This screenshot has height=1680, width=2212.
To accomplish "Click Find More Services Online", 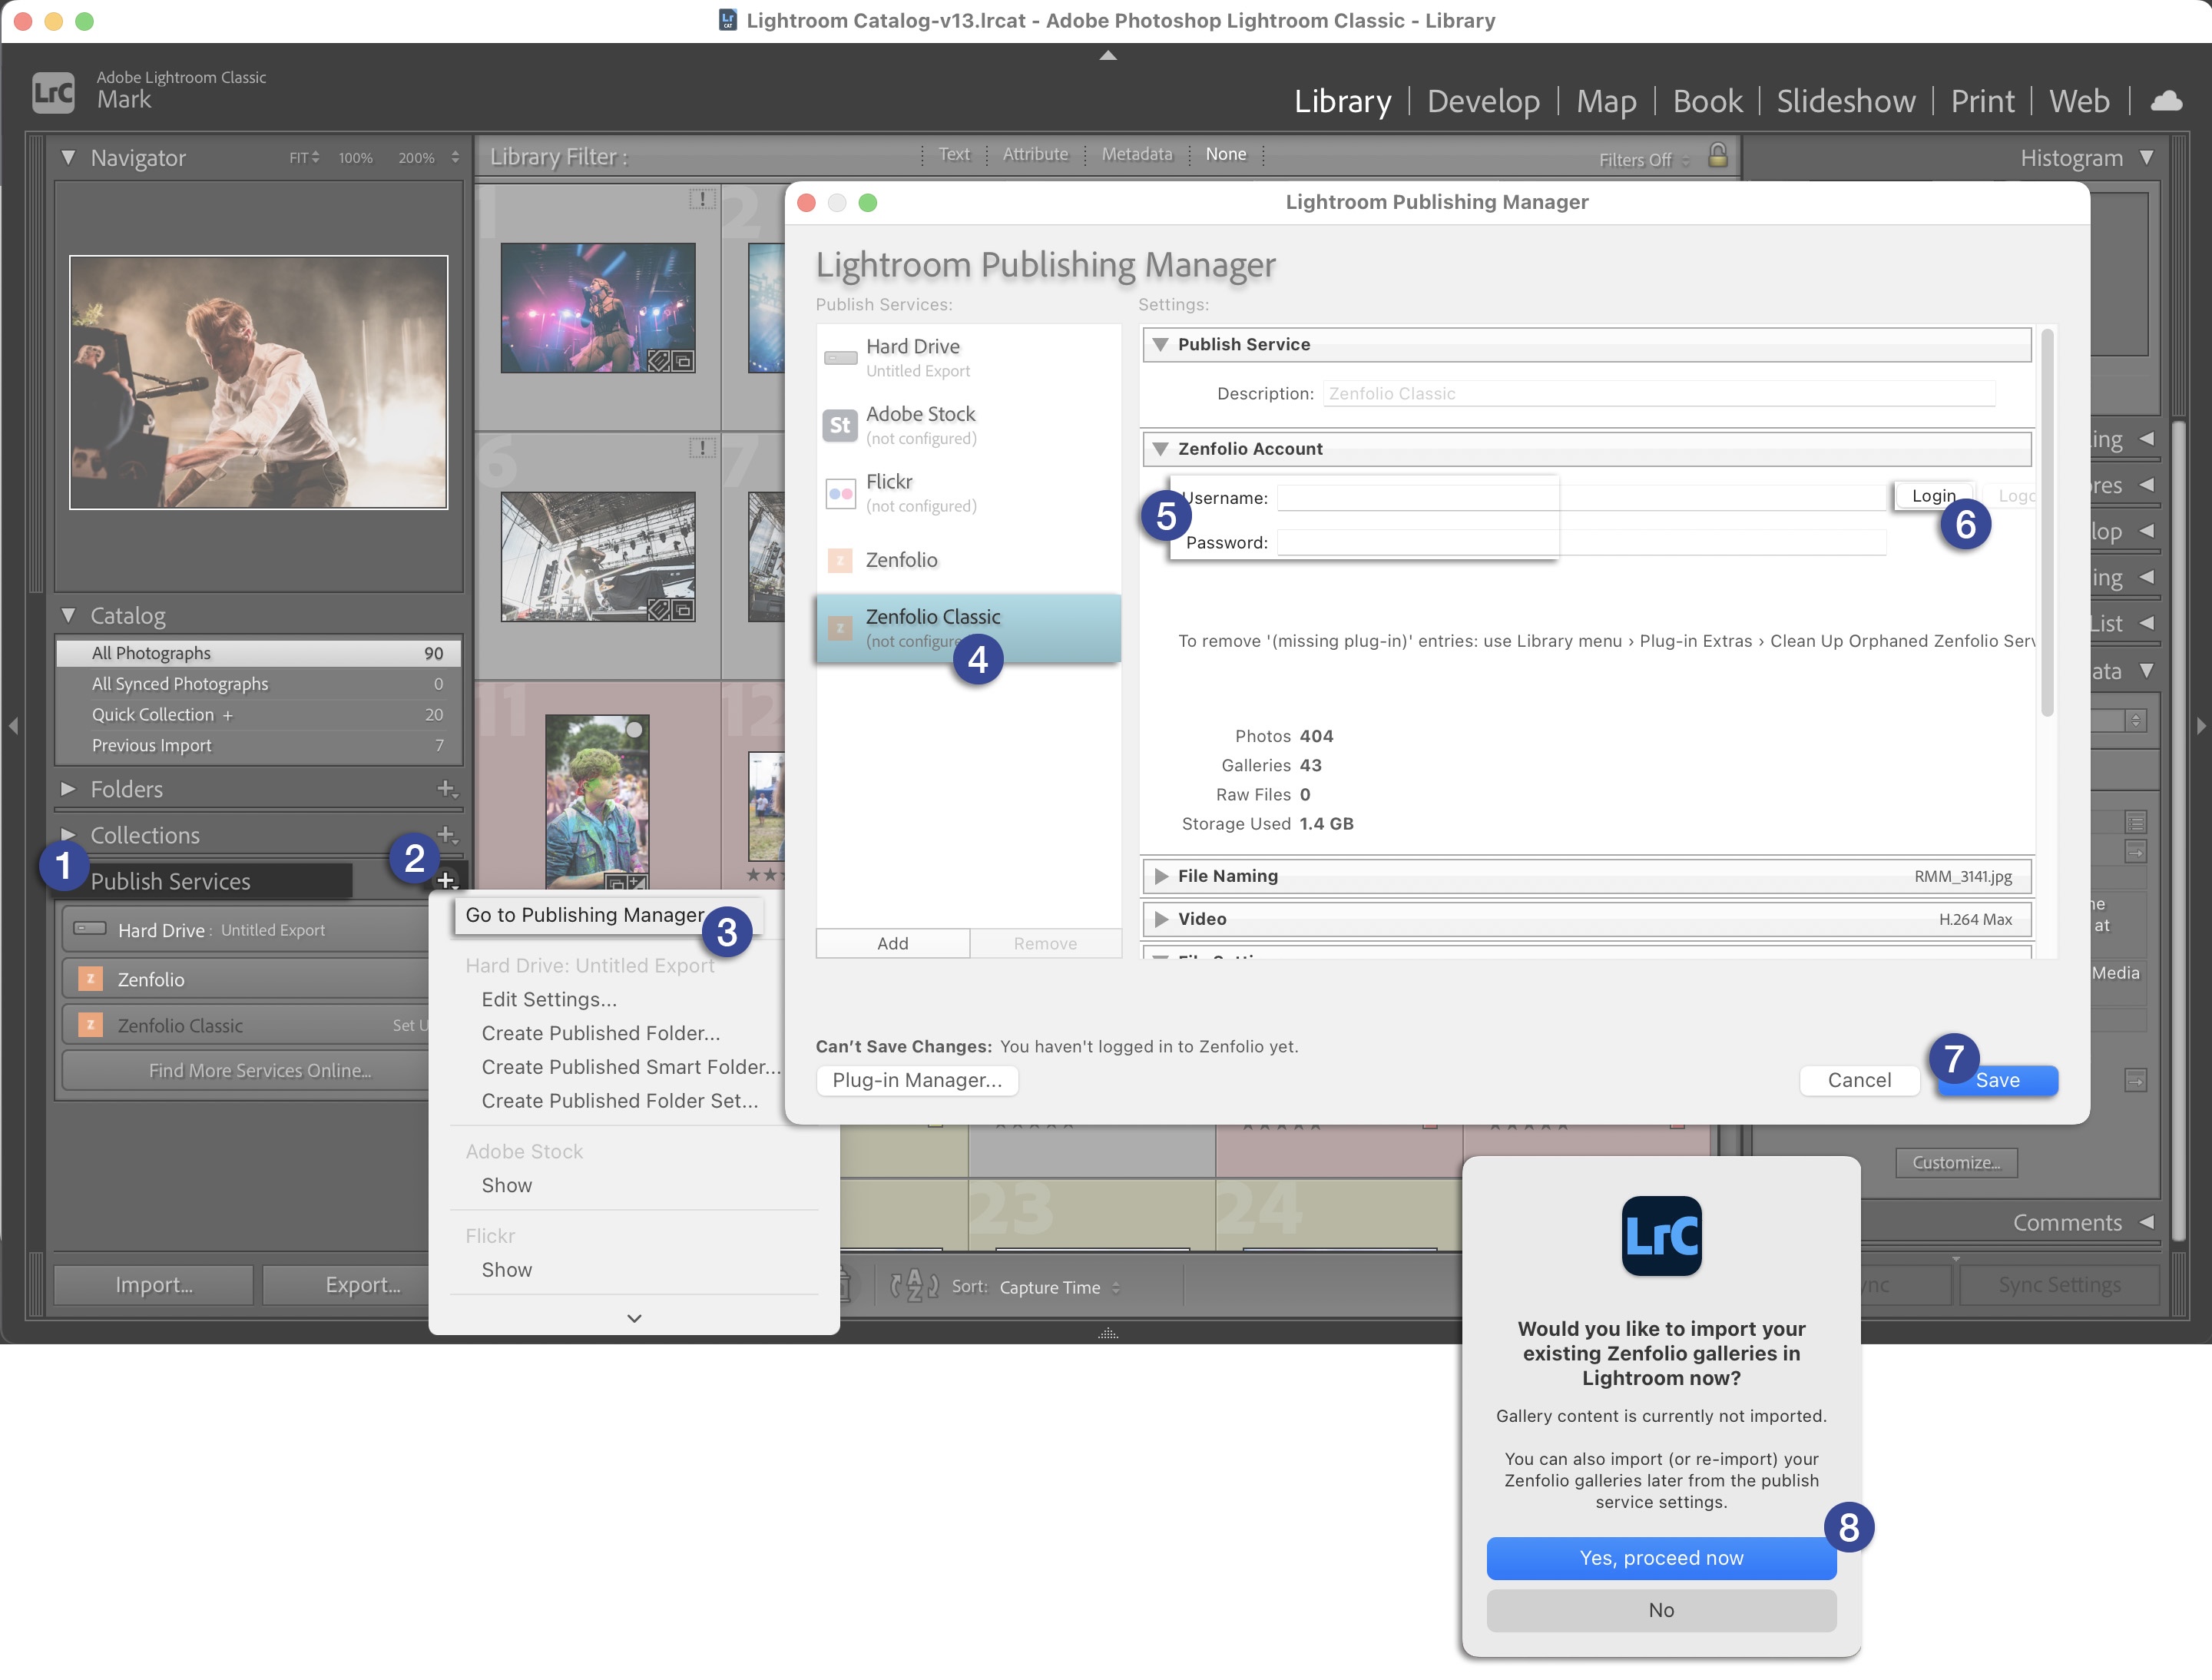I will click(x=259, y=1070).
